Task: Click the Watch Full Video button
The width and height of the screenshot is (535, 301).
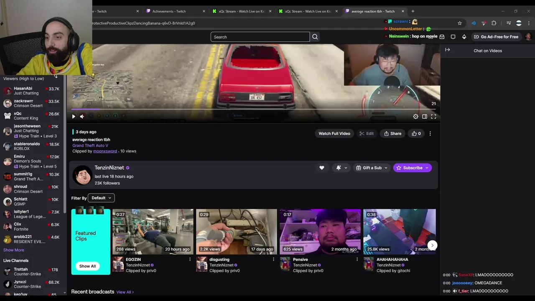Action: pyautogui.click(x=334, y=133)
